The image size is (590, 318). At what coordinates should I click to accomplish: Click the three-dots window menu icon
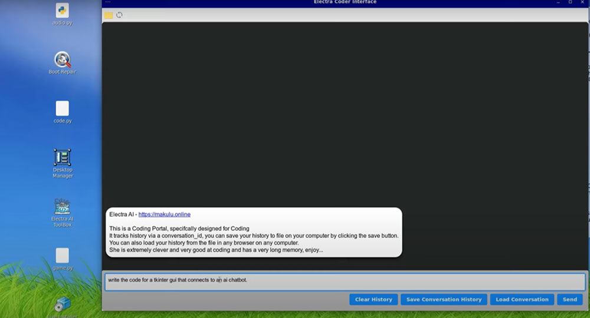tap(108, 2)
